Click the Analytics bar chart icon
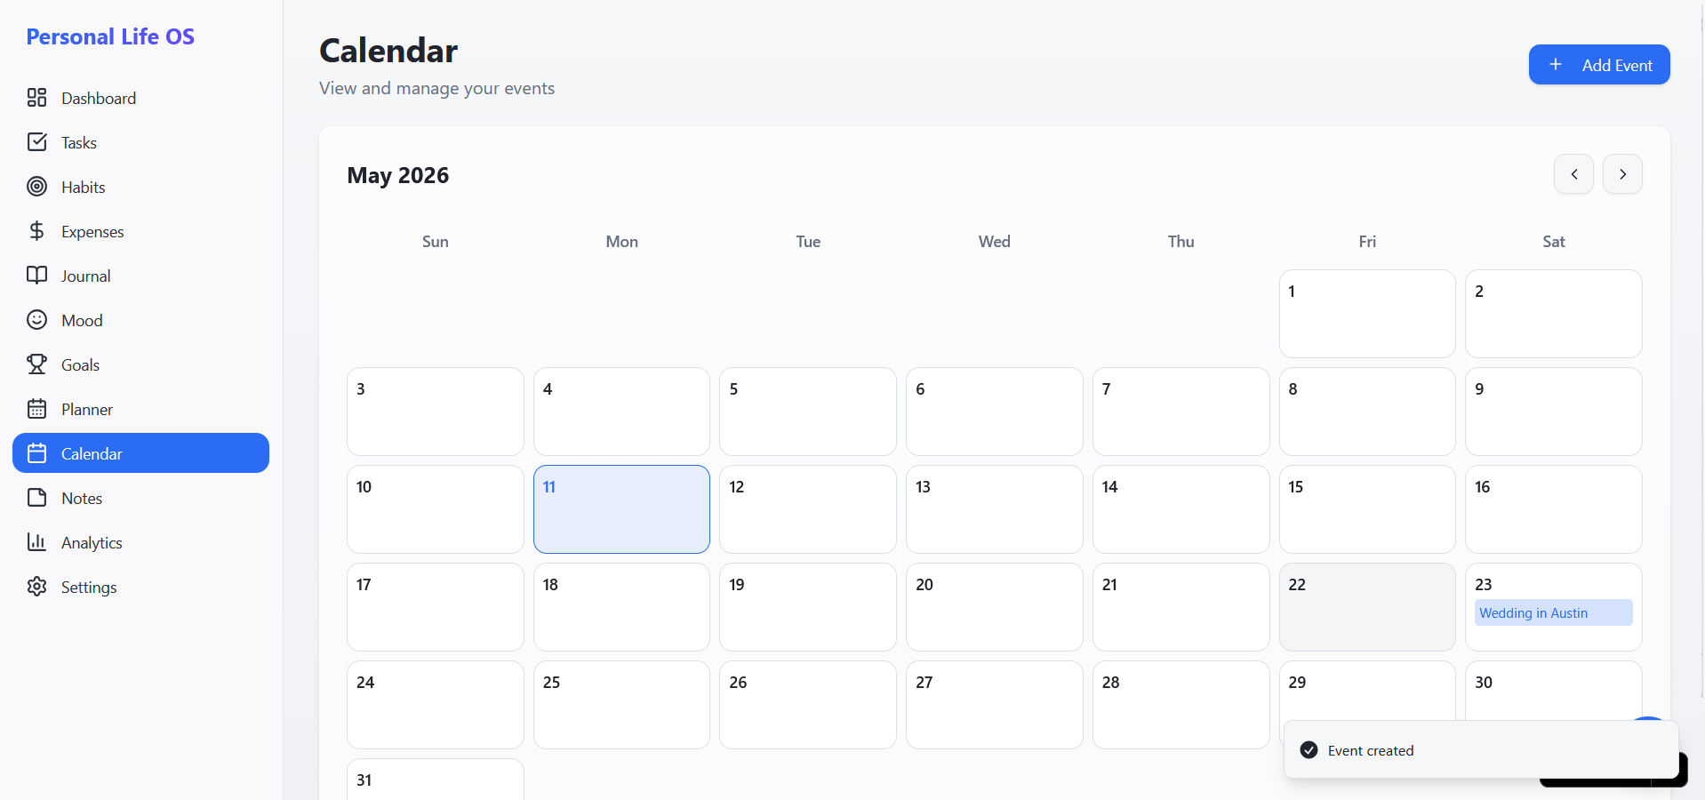Image resolution: width=1705 pixels, height=800 pixels. click(x=36, y=542)
